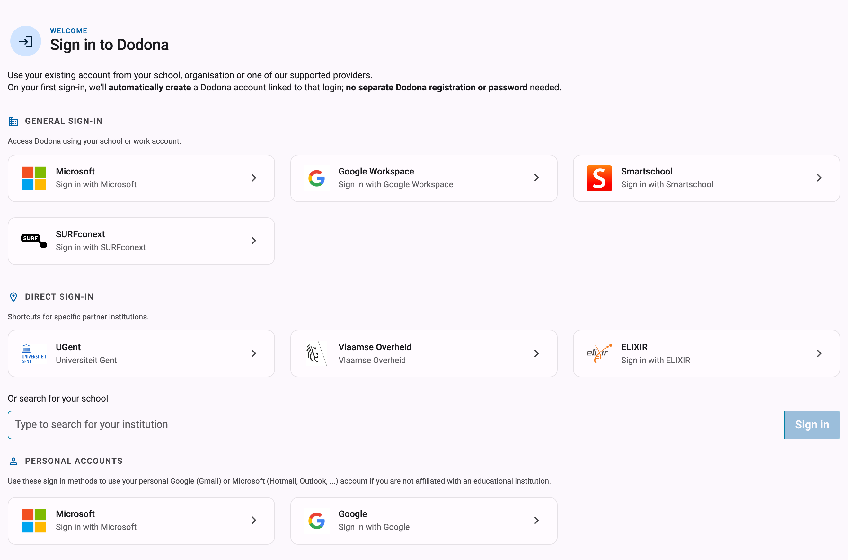This screenshot has width=848, height=560.
Task: Click 'Shortcuts for specific partner institutions.' text
Action: [x=78, y=317]
